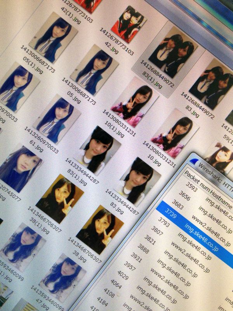Select thumbnail of 141326097003361.jpg
233x311 pixels.
pyautogui.click(x=57, y=119)
